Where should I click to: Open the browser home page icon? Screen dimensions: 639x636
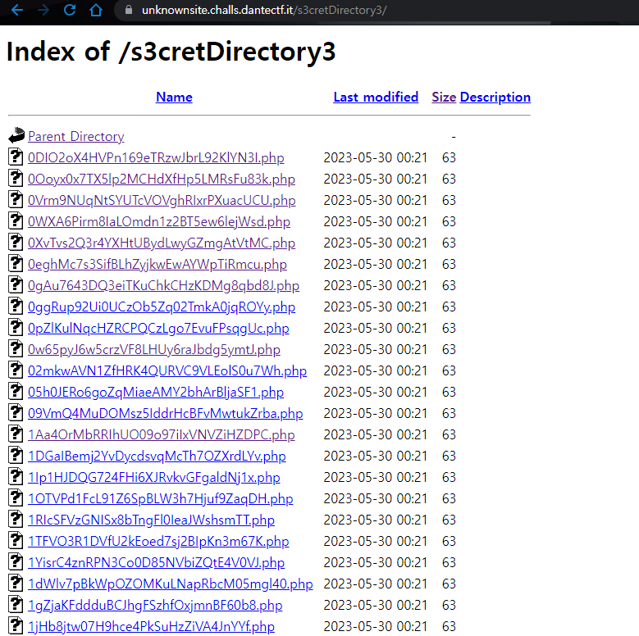click(x=96, y=10)
